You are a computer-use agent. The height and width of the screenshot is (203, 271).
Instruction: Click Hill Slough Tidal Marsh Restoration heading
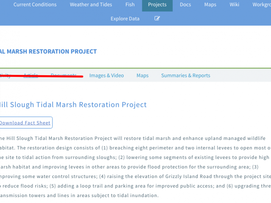pos(73,105)
